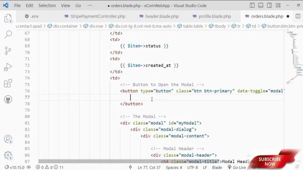Open the Selection menu
Screen dimensions: 303x170
click(47, 6)
